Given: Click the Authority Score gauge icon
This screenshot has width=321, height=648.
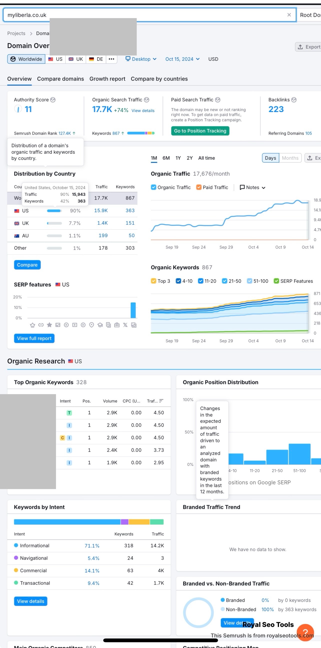Looking at the screenshot, I should pos(18,109).
